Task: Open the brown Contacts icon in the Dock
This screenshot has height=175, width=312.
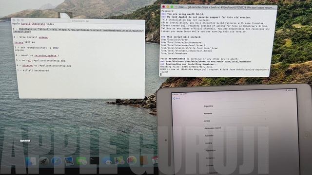Action: pyautogui.click(x=144, y=160)
